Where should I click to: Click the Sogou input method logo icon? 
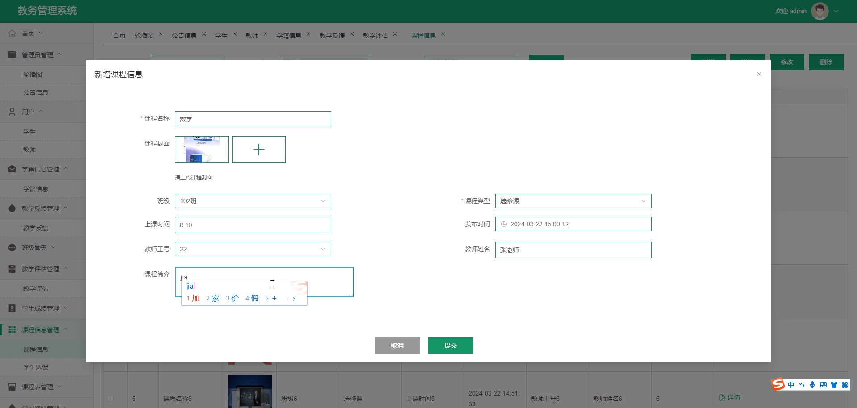coord(778,384)
